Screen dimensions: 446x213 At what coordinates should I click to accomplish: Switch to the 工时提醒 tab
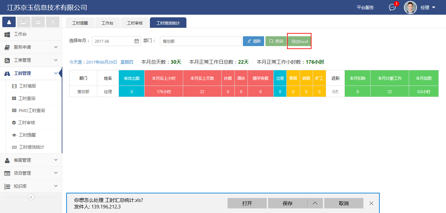(80, 23)
